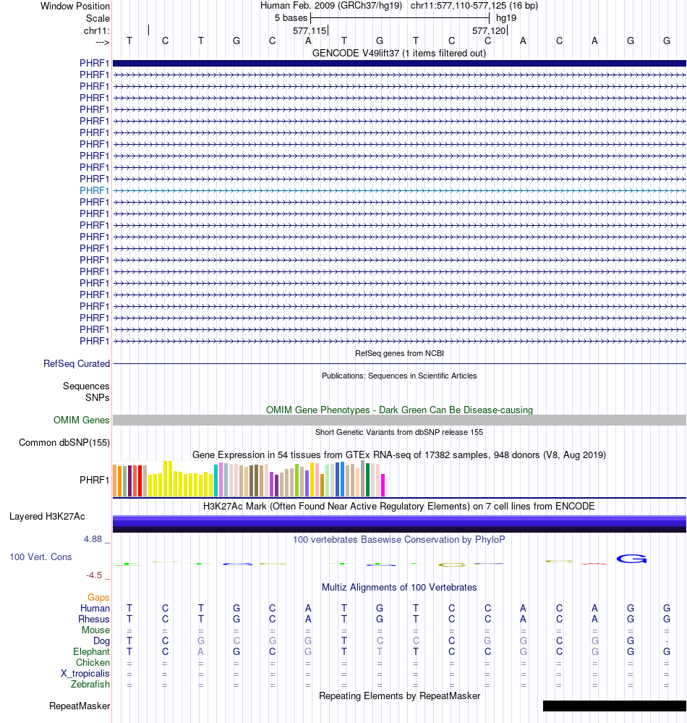Image resolution: width=687 pixels, height=723 pixels.
Task: Select the Mouse alignment row label
Action: [x=96, y=630]
